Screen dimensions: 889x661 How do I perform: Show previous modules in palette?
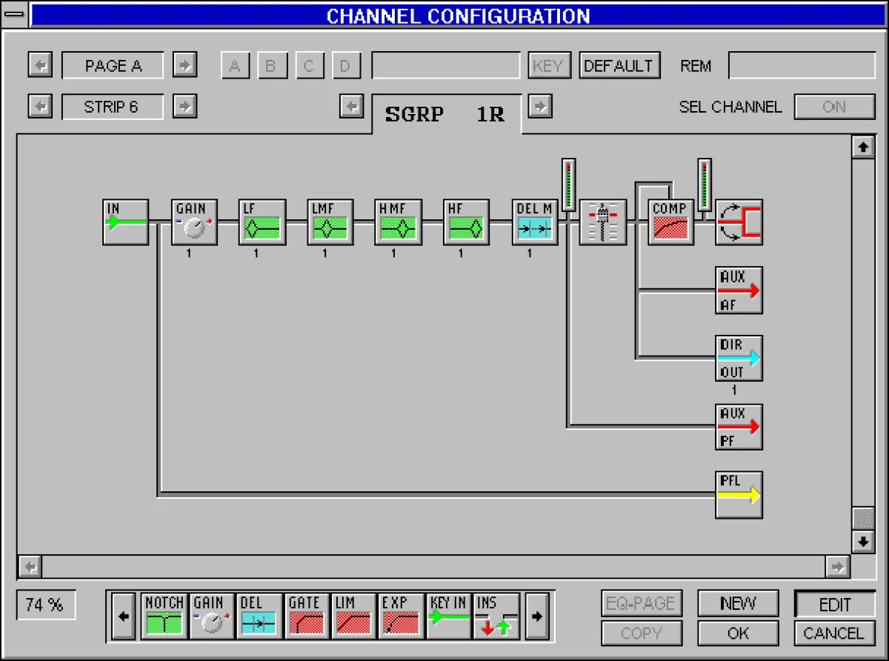pyautogui.click(x=124, y=616)
